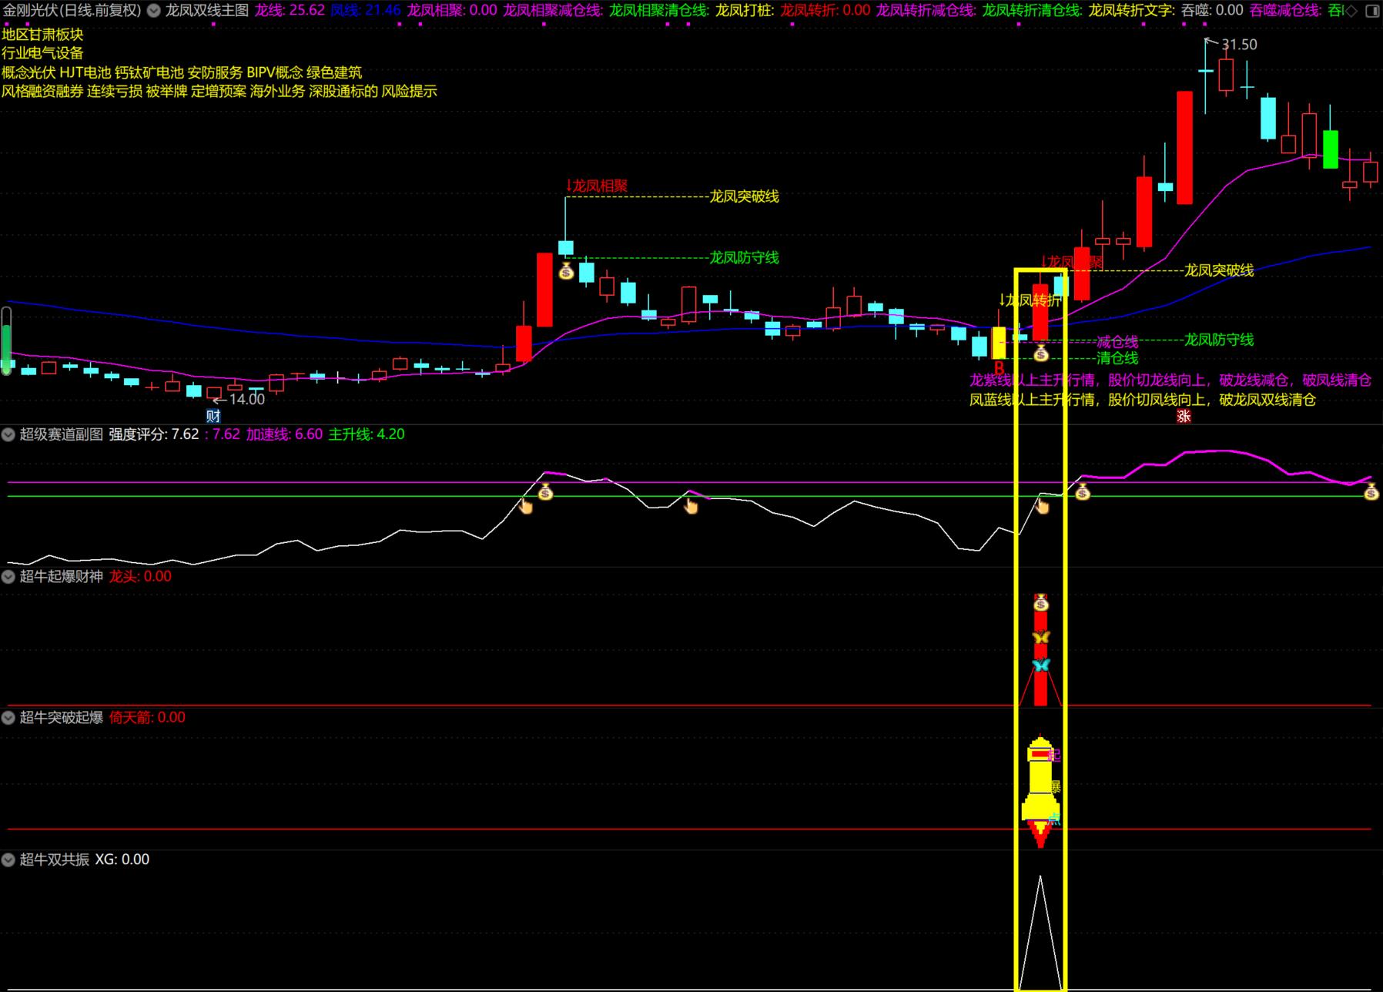Click the 地区甘肃板块 info line
Screen dimensions: 1383x992
click(x=42, y=35)
